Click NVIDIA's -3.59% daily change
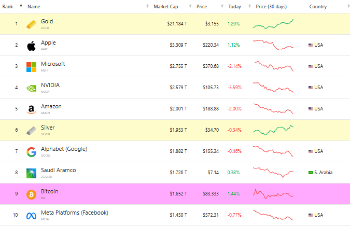 click(x=234, y=88)
